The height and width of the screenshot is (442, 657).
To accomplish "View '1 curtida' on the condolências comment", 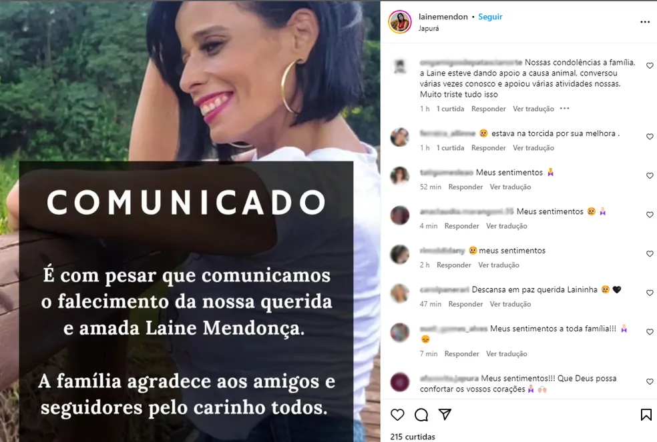I will tap(450, 109).
